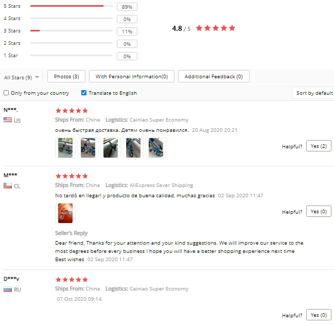Image resolution: width=334 pixels, height=325 pixels.
Task: Select Additional Feedback (0) filter
Action: point(214,76)
